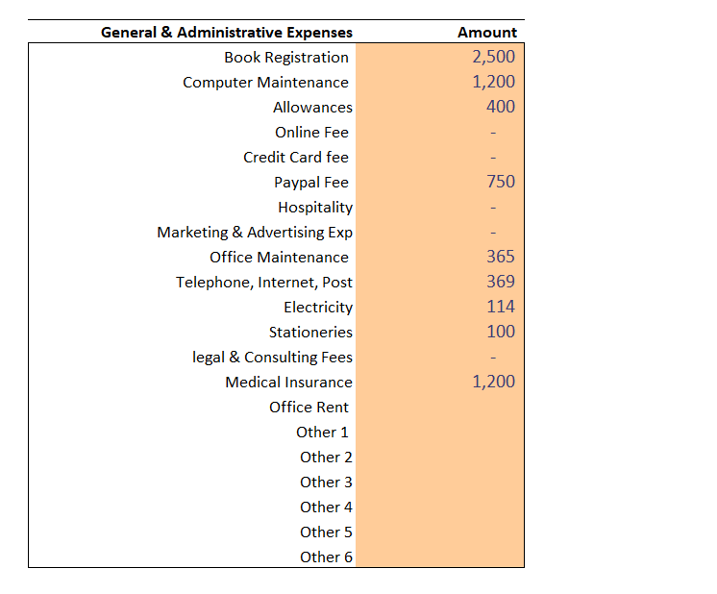
Task: Select the blank Other 3 amount cell
Action: tap(440, 482)
